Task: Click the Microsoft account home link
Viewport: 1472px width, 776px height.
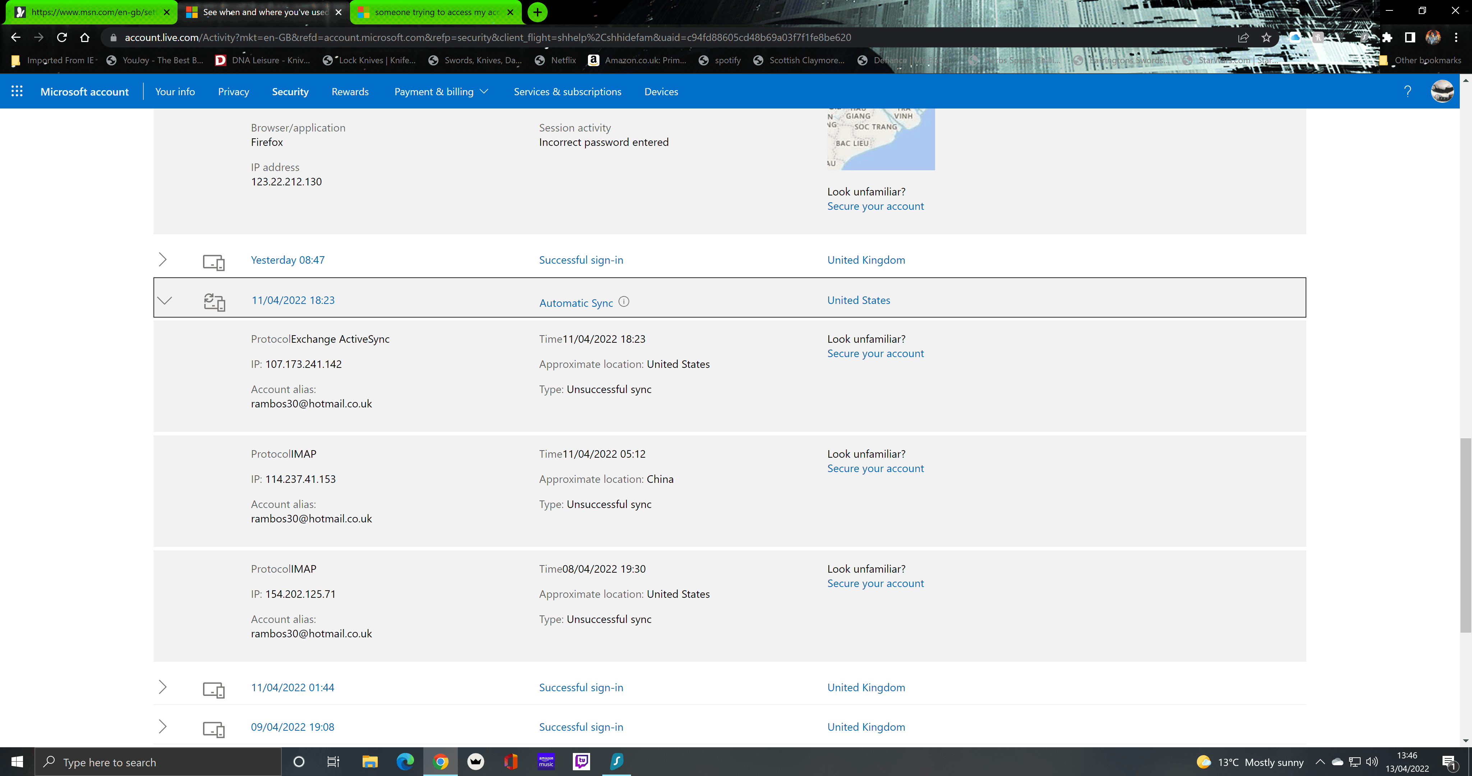Action: click(84, 91)
